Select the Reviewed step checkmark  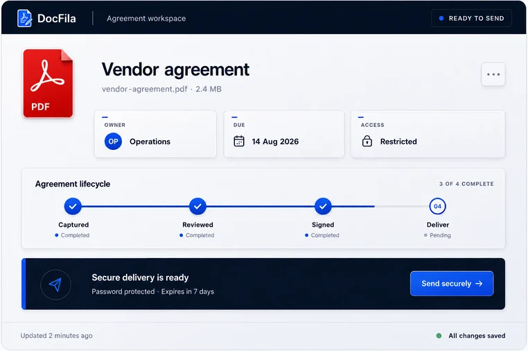197,206
